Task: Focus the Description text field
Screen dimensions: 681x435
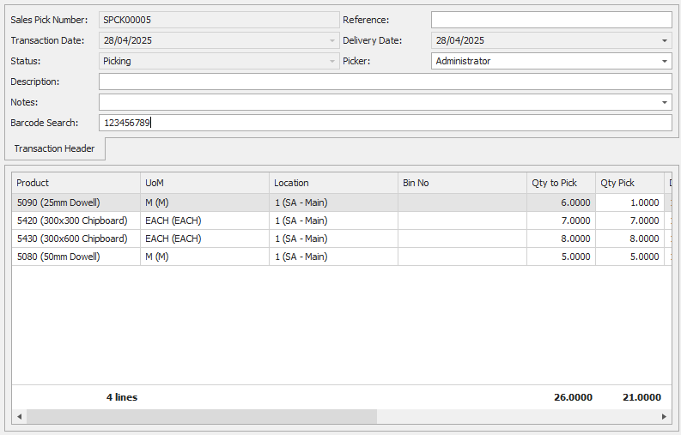Action: (385, 82)
